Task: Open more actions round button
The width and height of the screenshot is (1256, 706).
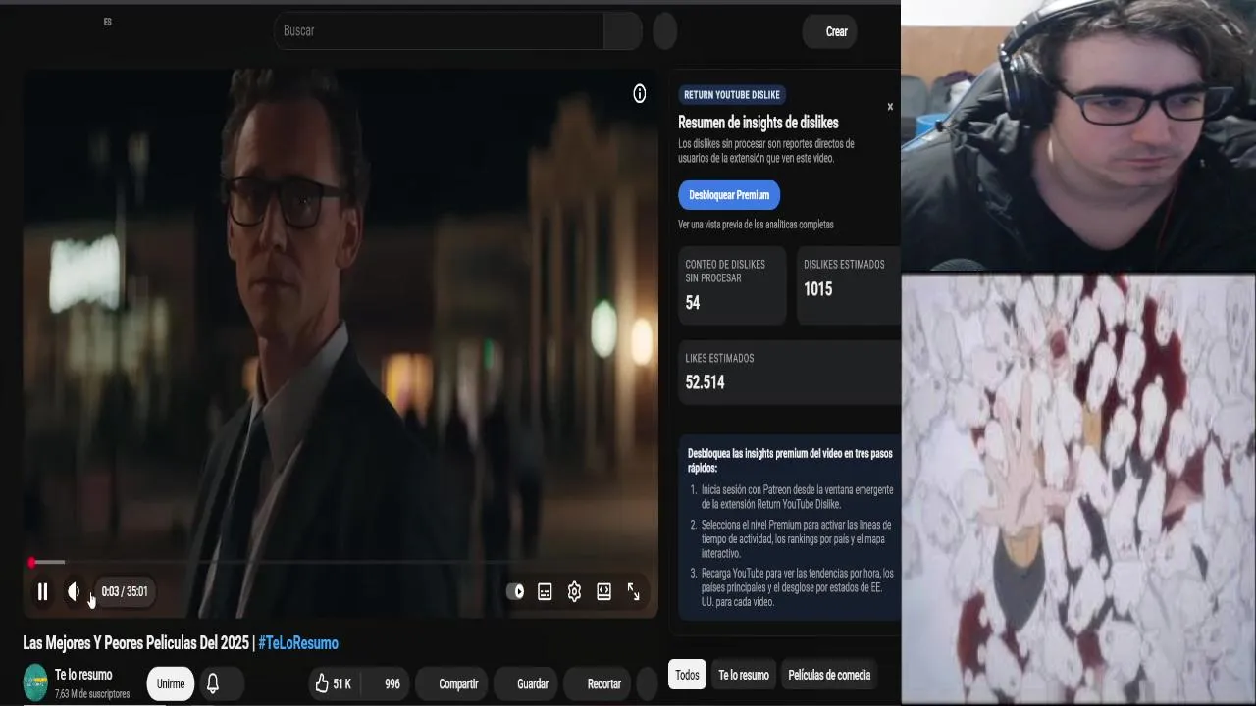Action: tap(647, 683)
